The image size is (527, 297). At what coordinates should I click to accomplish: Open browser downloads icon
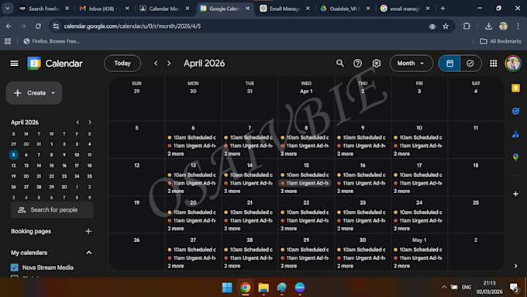(x=488, y=26)
